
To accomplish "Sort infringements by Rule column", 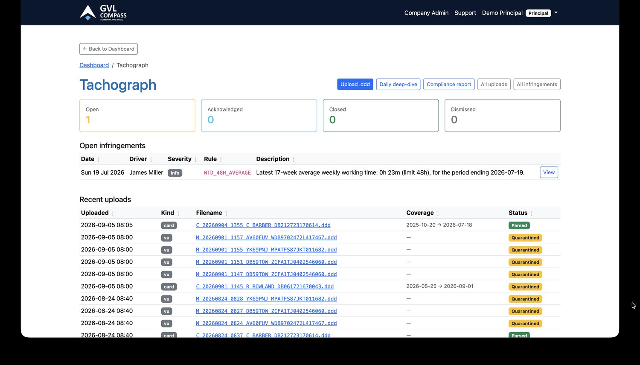I will point(213,159).
